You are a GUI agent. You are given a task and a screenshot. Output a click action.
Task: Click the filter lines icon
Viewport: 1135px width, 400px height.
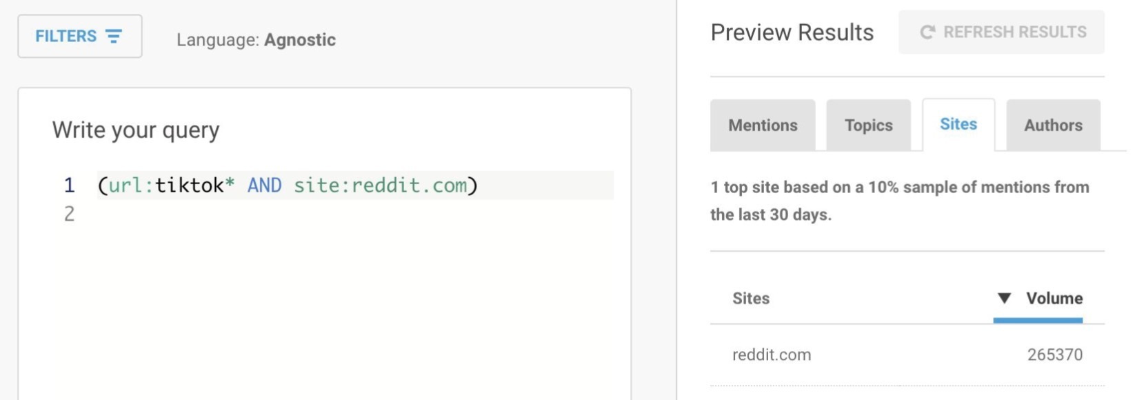point(114,36)
